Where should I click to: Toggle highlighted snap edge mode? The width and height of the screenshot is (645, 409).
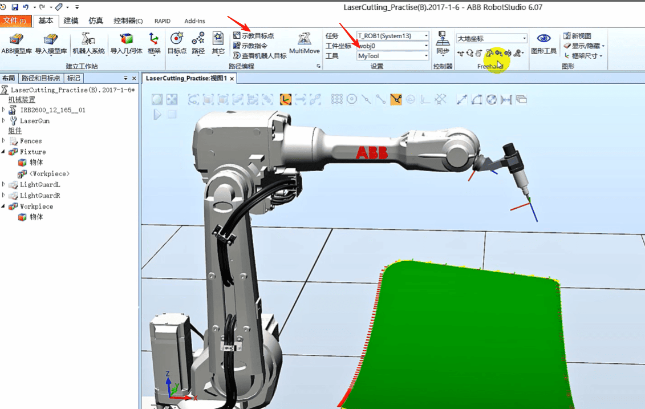pos(396,99)
